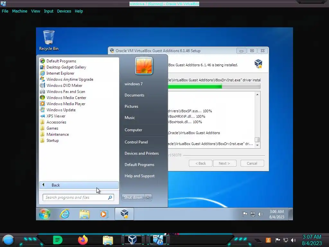329x247 pixels.
Task: Click the host start orb button
Action: 8,240
